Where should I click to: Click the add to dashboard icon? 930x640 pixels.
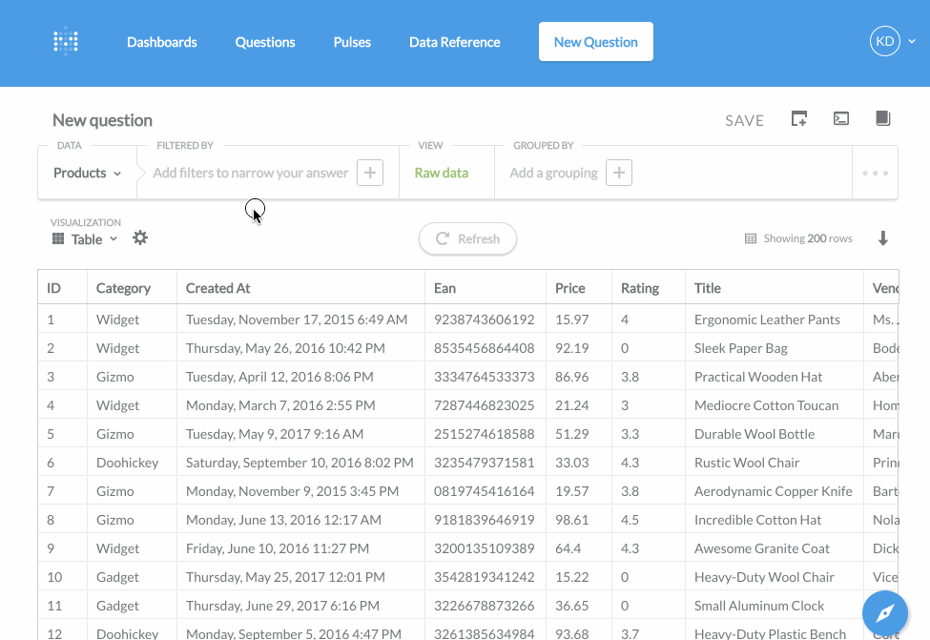[x=799, y=118]
